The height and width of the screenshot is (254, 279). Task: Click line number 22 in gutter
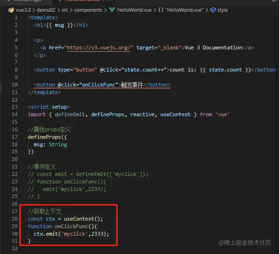click(15, 174)
